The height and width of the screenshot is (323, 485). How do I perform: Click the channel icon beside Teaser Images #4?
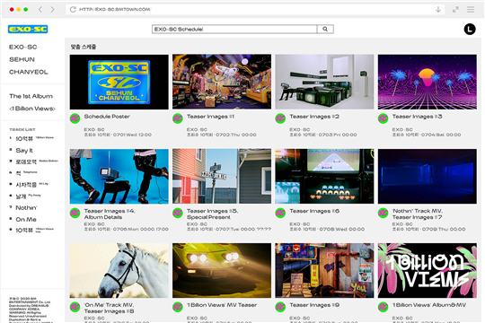pyautogui.click(x=75, y=213)
